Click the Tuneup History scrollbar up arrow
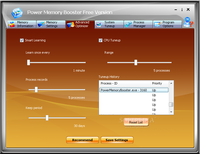Screen dimensions: 200x154 171,83
